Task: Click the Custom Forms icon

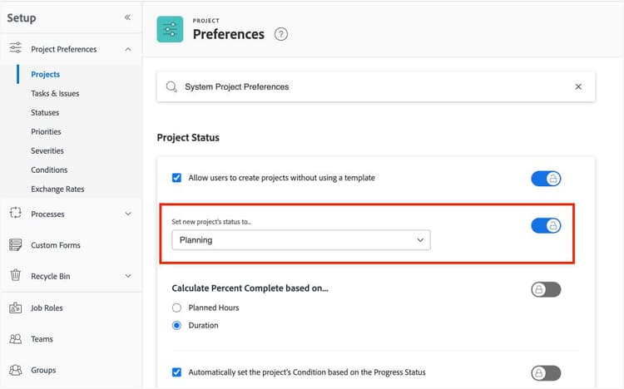Action: pyautogui.click(x=15, y=245)
